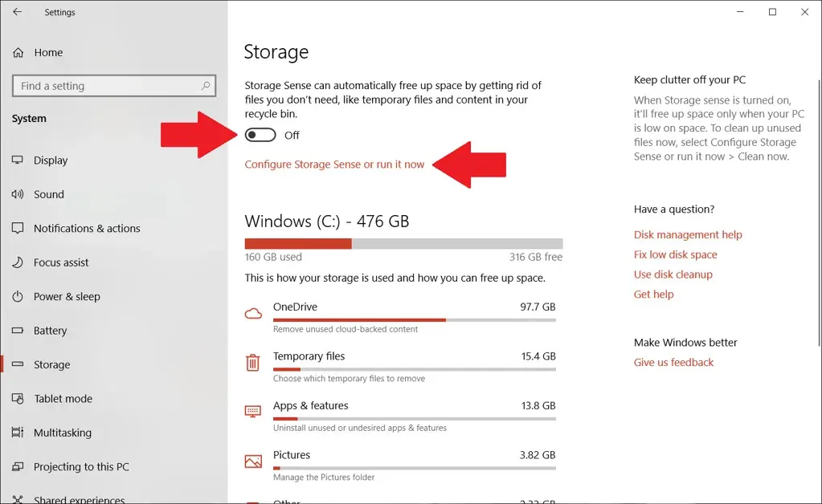Click the Pictures category icon
The width and height of the screenshot is (822, 504).
tap(253, 461)
